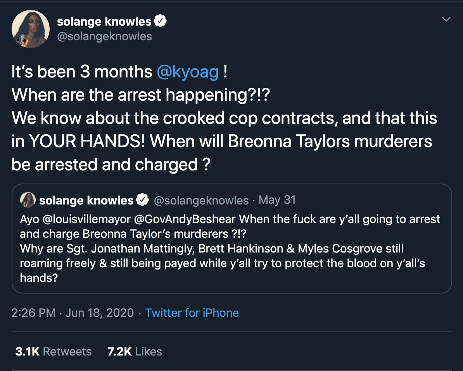Open the quoted tweet author name
The width and height of the screenshot is (463, 371).
(86, 200)
